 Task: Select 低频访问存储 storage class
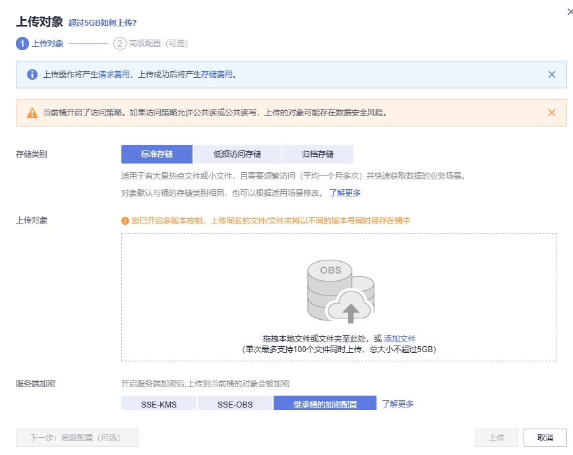pyautogui.click(x=237, y=154)
